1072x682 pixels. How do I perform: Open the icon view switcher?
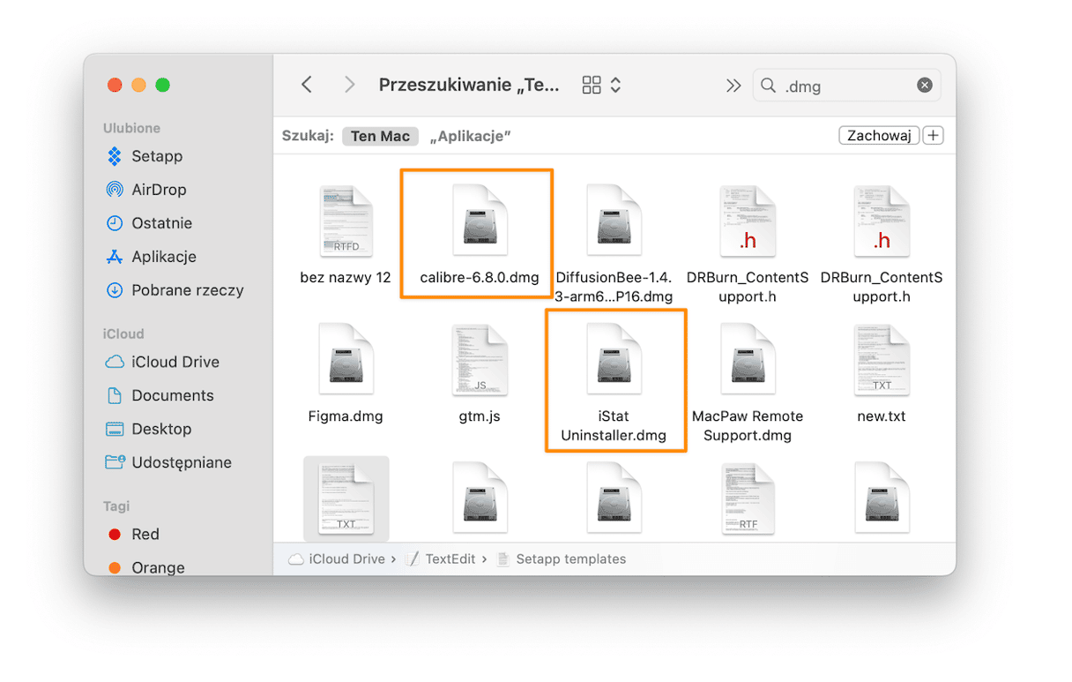point(602,85)
